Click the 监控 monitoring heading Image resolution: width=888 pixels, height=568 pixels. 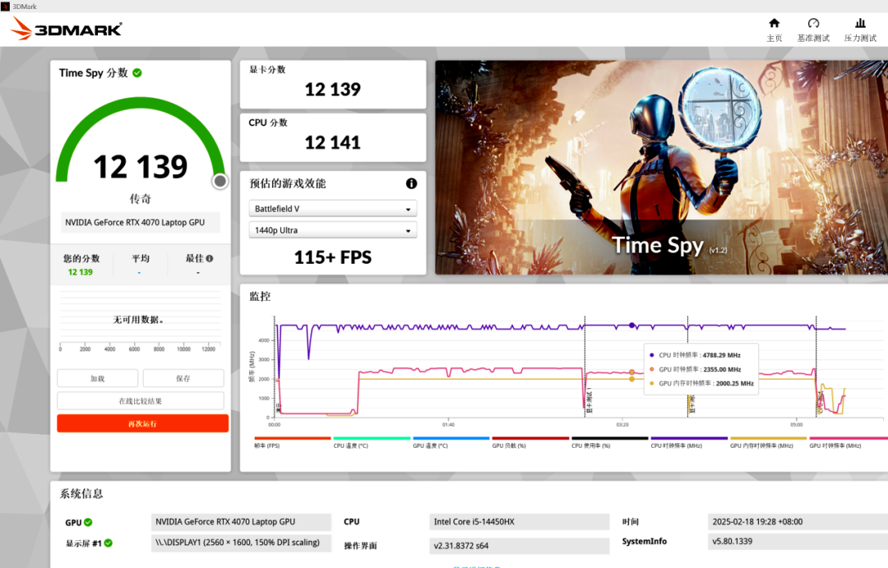[x=260, y=296]
